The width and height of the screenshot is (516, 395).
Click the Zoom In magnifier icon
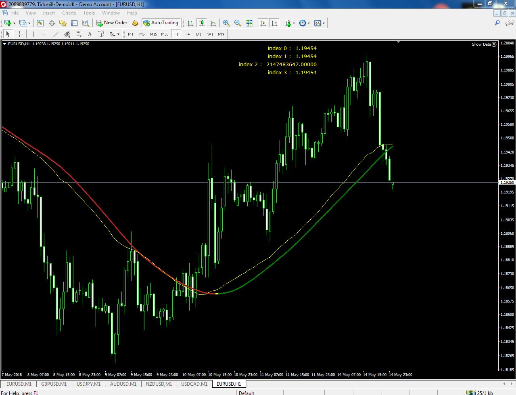pos(226,23)
